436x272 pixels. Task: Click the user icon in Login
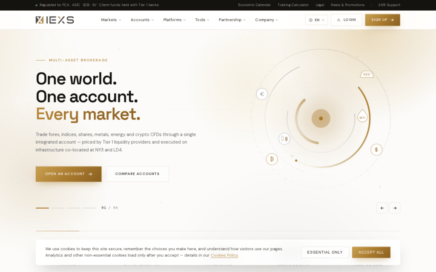pyautogui.click(x=338, y=20)
